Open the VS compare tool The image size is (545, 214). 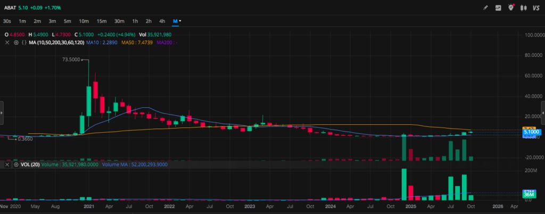tap(536, 8)
